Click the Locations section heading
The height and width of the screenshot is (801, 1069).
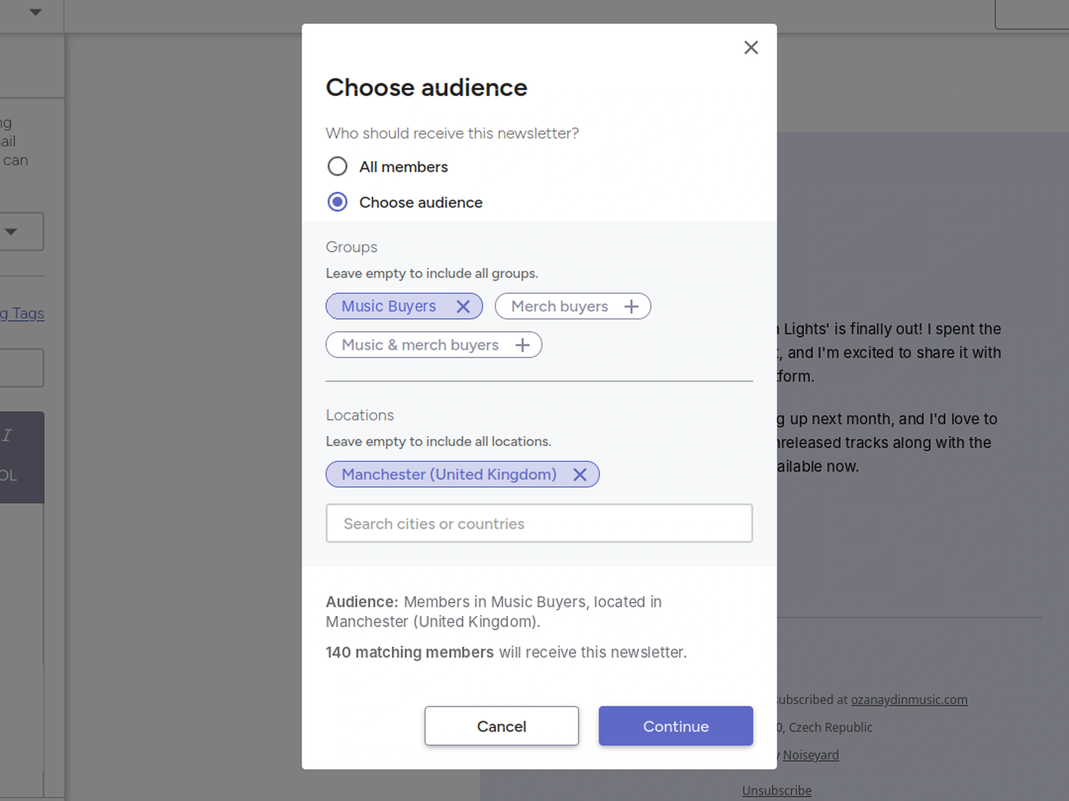click(x=360, y=415)
